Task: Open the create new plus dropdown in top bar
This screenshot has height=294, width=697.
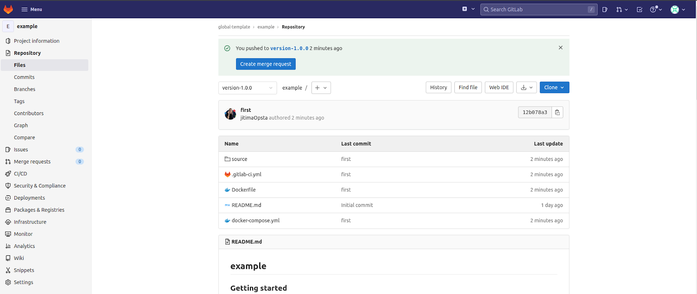Action: 468,9
